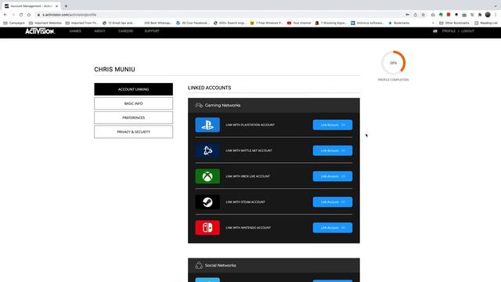
Task: Open the Chrome three-dot menu
Action: click(x=496, y=15)
